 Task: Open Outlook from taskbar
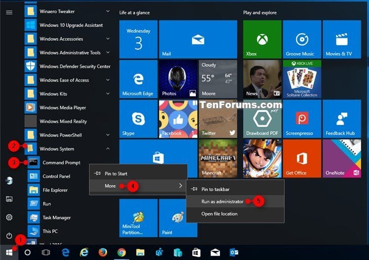pyautogui.click(x=234, y=253)
